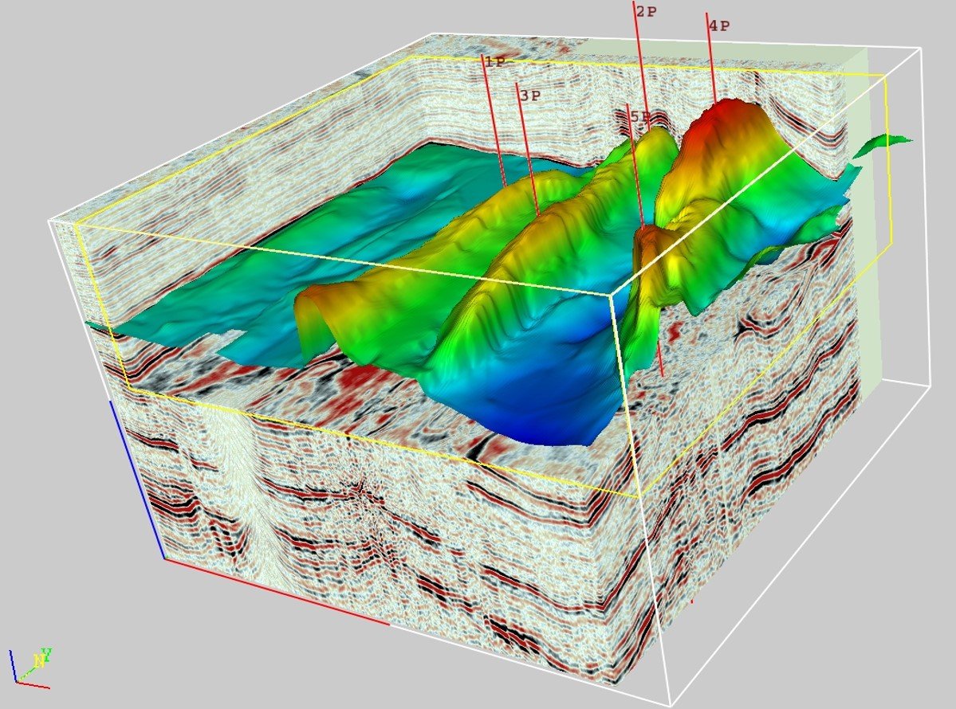The height and width of the screenshot is (709, 956).
Task: Click the 3P well label
Action: click(530, 96)
